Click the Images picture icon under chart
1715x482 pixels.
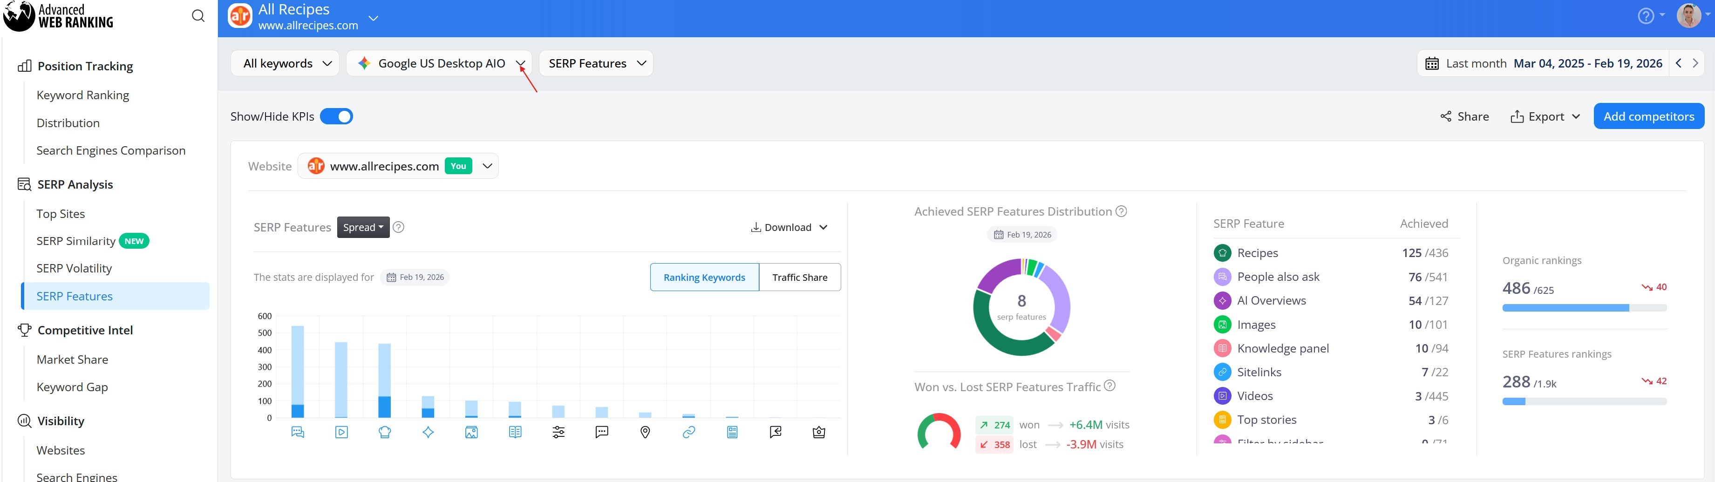pos(471,432)
